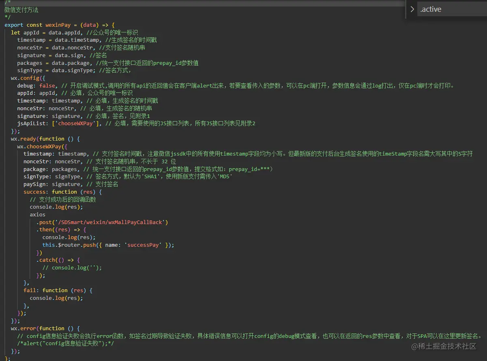Click the standalone 'axios' line

[38, 214]
